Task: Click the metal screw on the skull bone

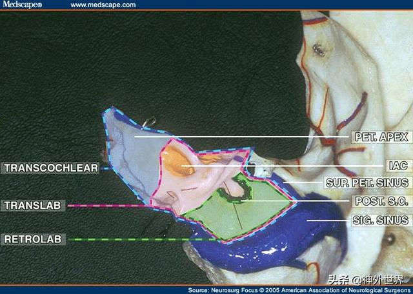Action: point(319,50)
